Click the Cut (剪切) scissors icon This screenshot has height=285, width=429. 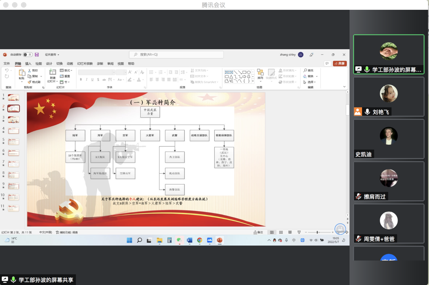pos(29,70)
